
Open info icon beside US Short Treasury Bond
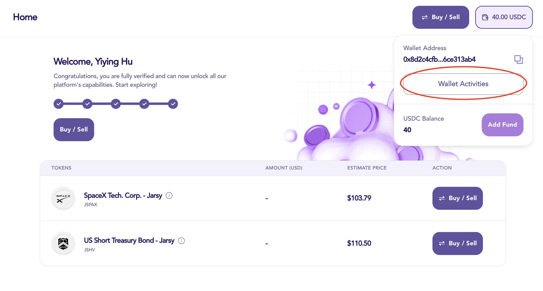click(x=181, y=241)
